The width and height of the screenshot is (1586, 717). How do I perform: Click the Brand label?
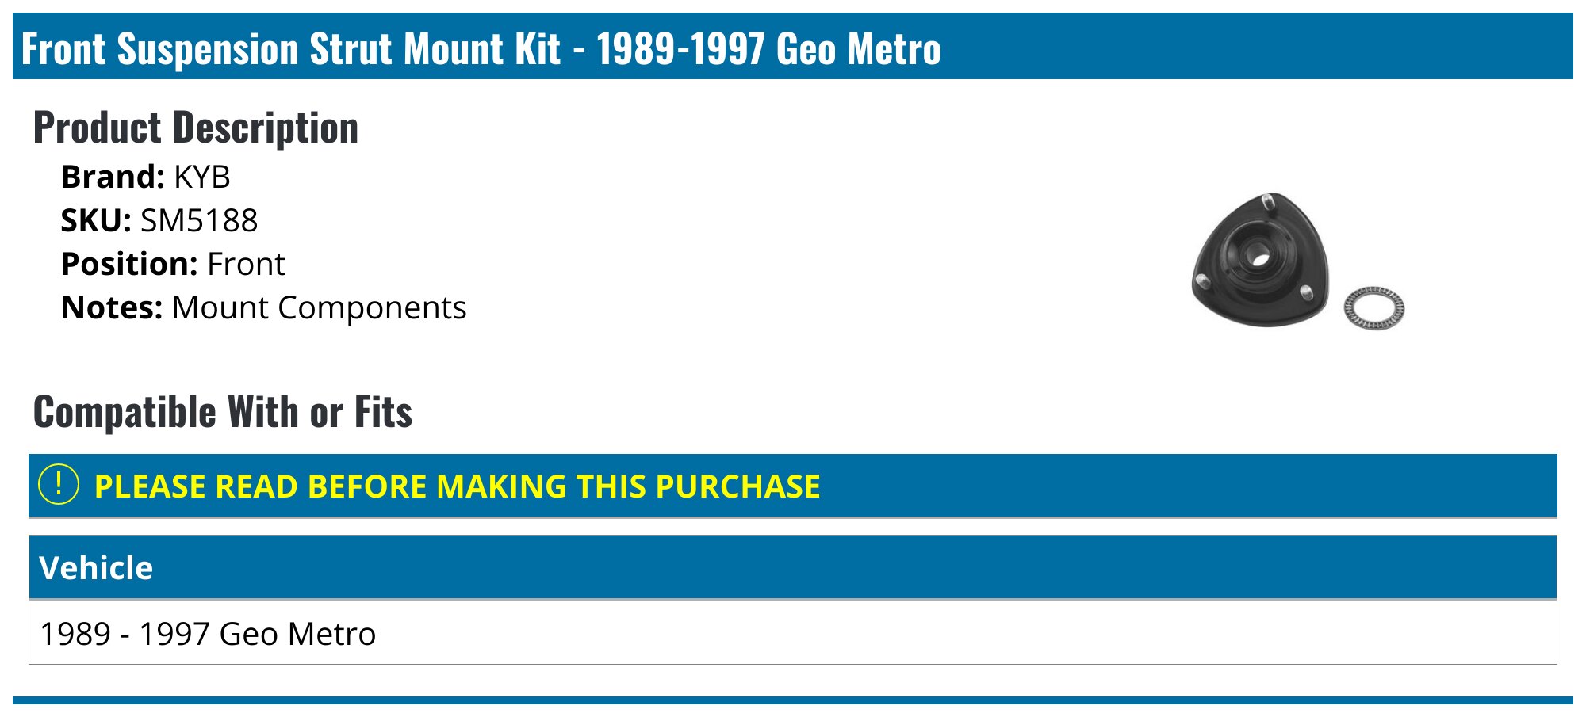(113, 177)
